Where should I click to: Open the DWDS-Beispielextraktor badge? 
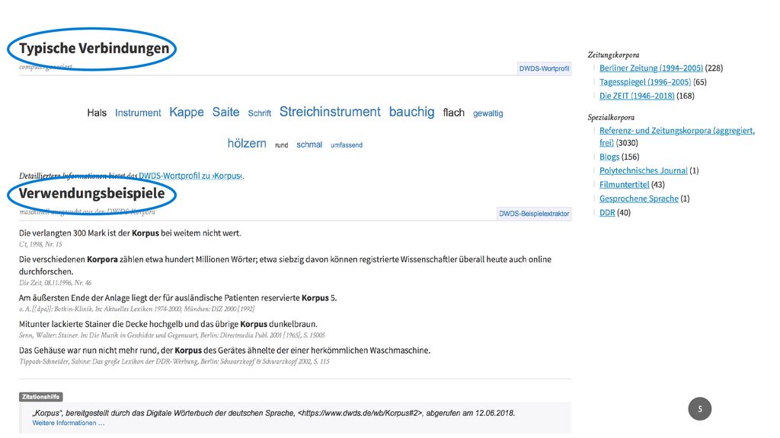[534, 214]
